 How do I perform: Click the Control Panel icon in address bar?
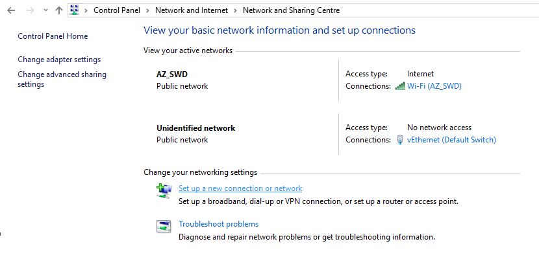(x=74, y=10)
